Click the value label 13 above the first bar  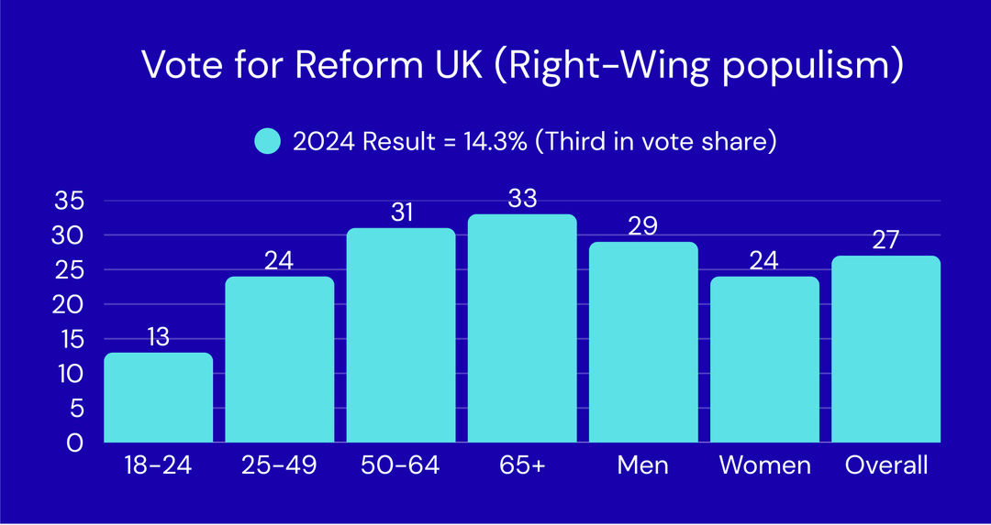point(159,337)
